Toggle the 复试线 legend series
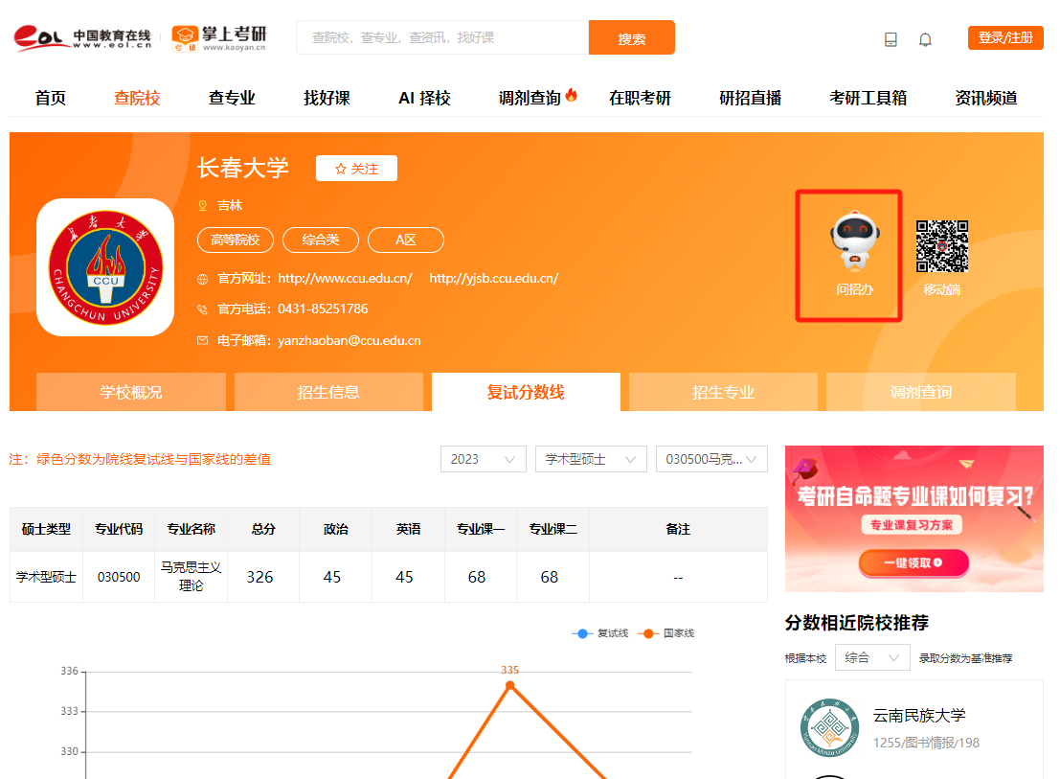 [x=600, y=633]
